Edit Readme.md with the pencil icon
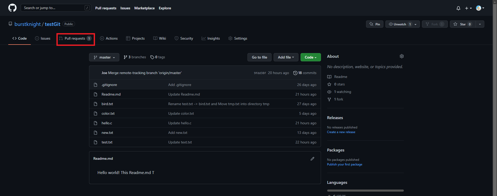Screen dimensions: 497x196 (x=312, y=158)
